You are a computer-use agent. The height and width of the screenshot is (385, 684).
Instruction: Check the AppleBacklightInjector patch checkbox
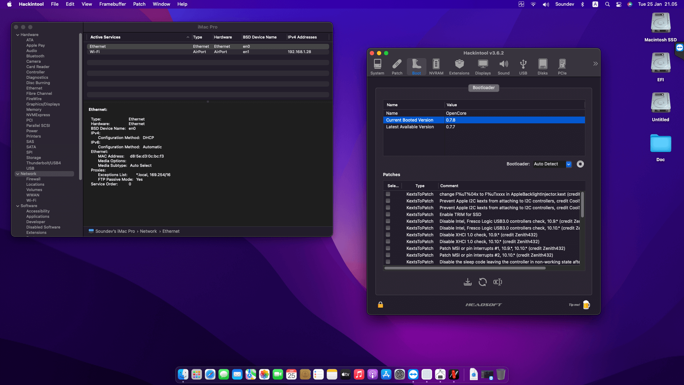tap(388, 194)
